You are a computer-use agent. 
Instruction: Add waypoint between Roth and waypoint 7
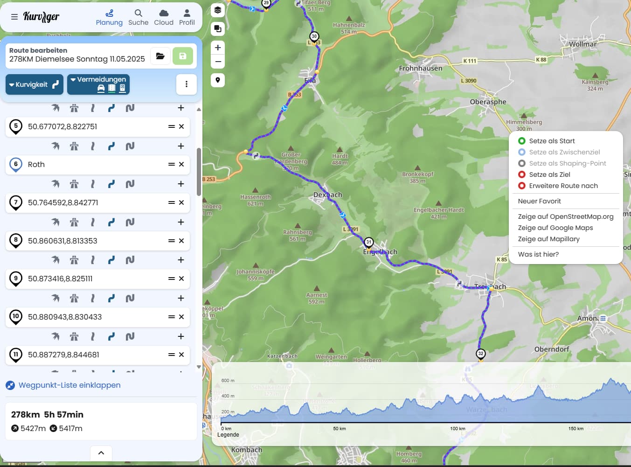[181, 184]
